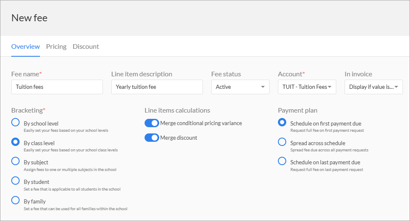
Task: Choose By student bracketing
Action: pos(15,181)
